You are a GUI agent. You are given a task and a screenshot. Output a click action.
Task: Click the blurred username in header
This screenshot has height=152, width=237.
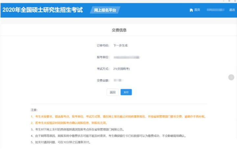215,10
